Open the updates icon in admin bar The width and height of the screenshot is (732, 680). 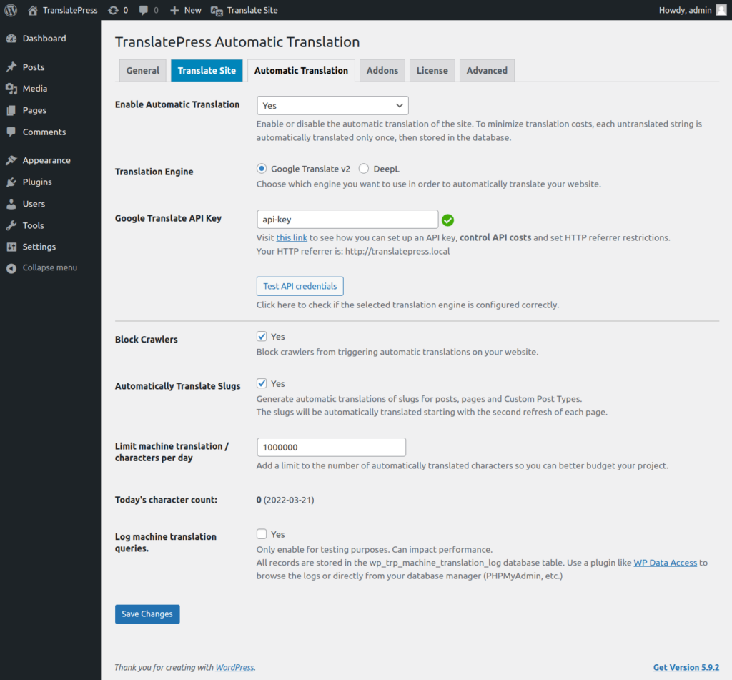pos(113,10)
